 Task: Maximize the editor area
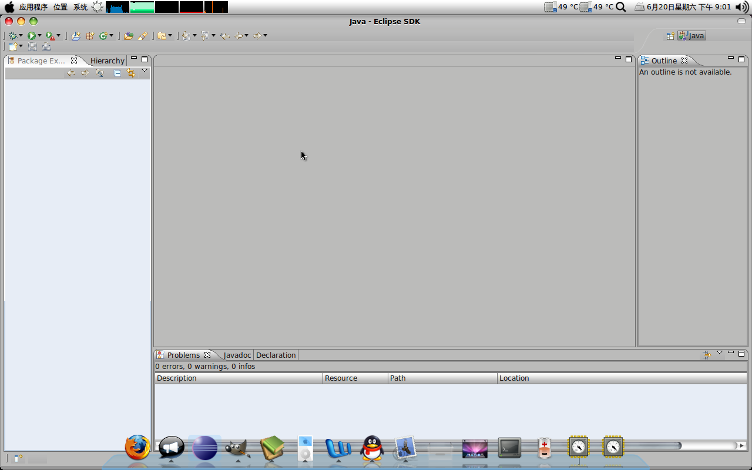click(629, 59)
